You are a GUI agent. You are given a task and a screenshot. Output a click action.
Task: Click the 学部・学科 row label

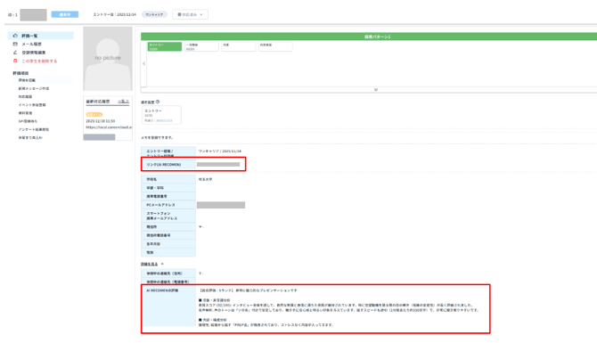pyautogui.click(x=155, y=188)
